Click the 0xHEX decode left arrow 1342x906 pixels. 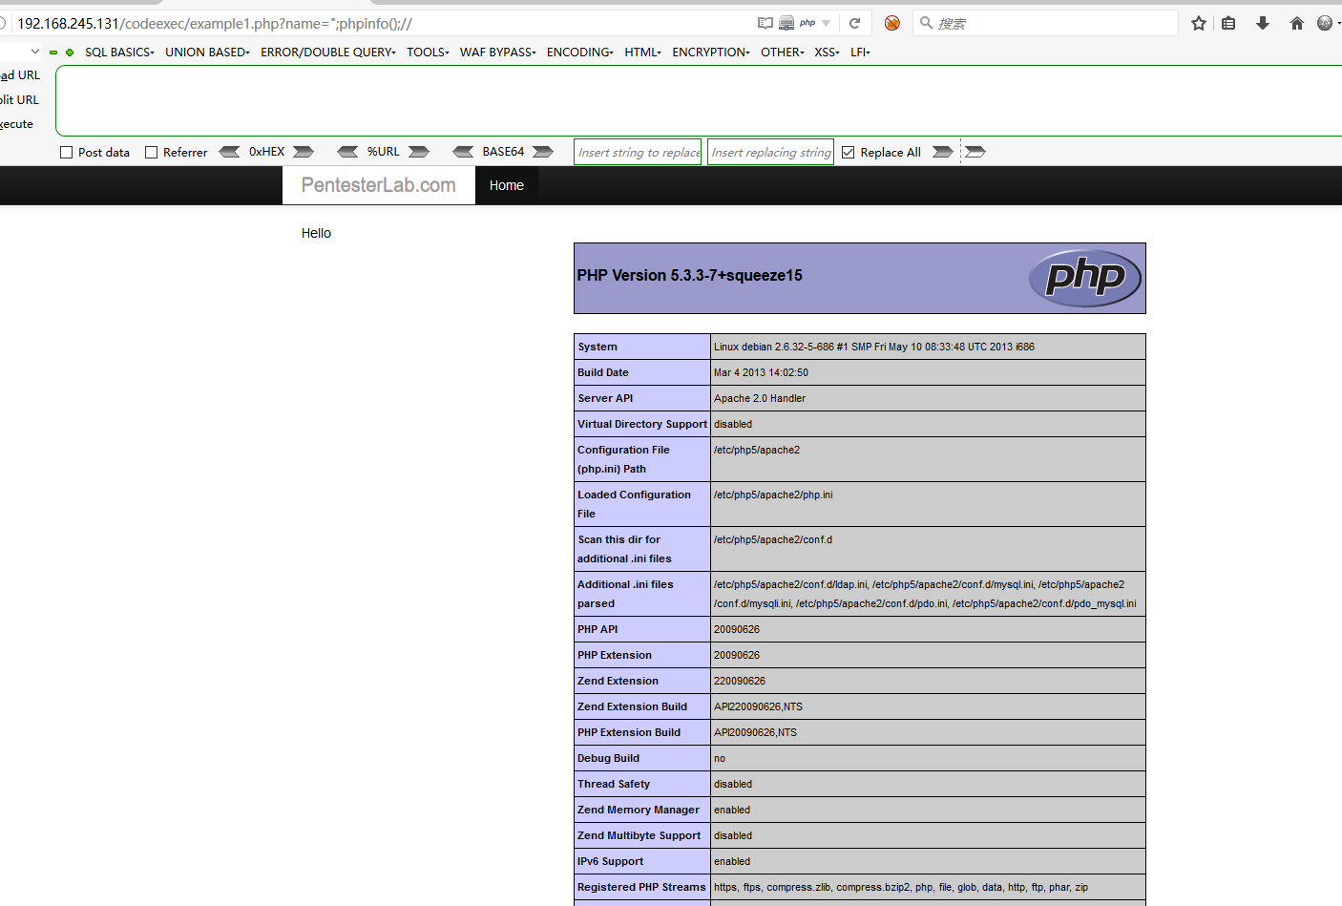229,152
